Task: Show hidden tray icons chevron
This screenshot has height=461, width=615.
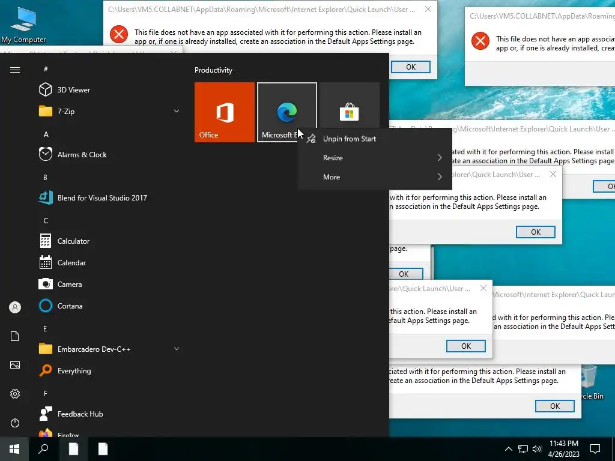Action: pyautogui.click(x=508, y=449)
